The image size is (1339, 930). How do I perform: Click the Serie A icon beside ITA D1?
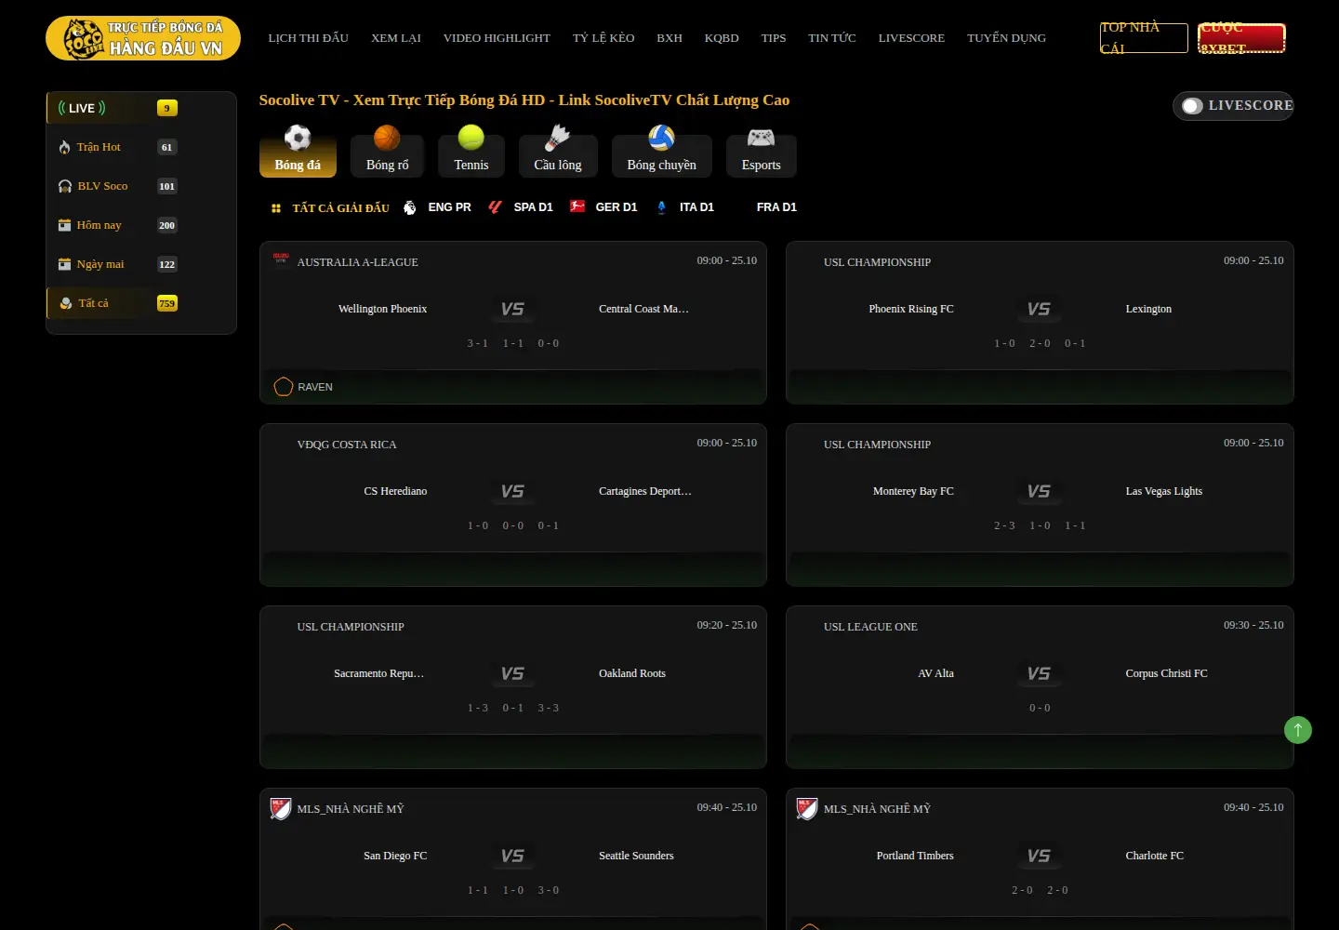point(661,207)
